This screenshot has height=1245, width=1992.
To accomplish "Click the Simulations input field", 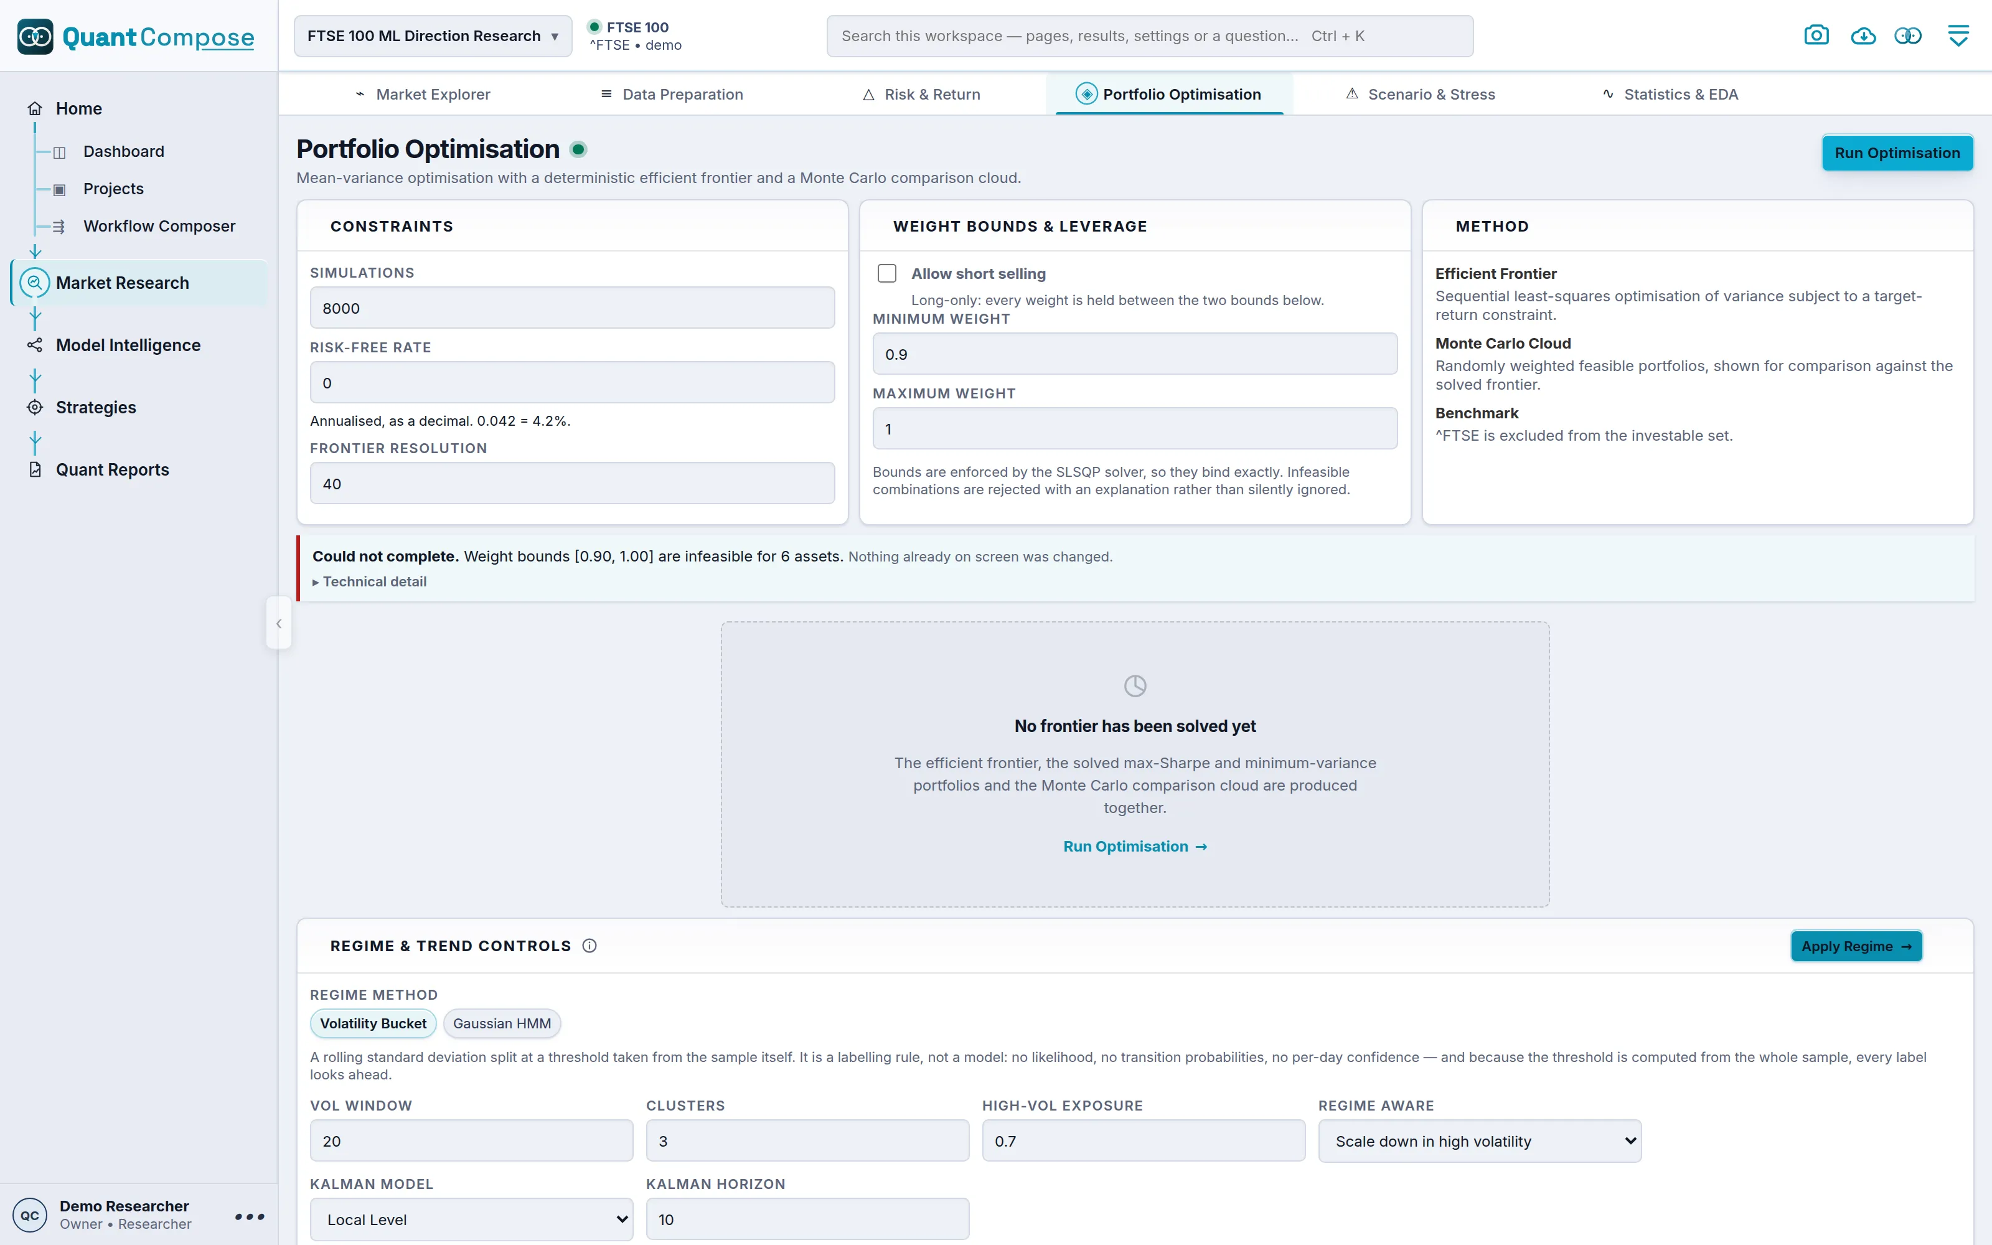I will pos(572,308).
